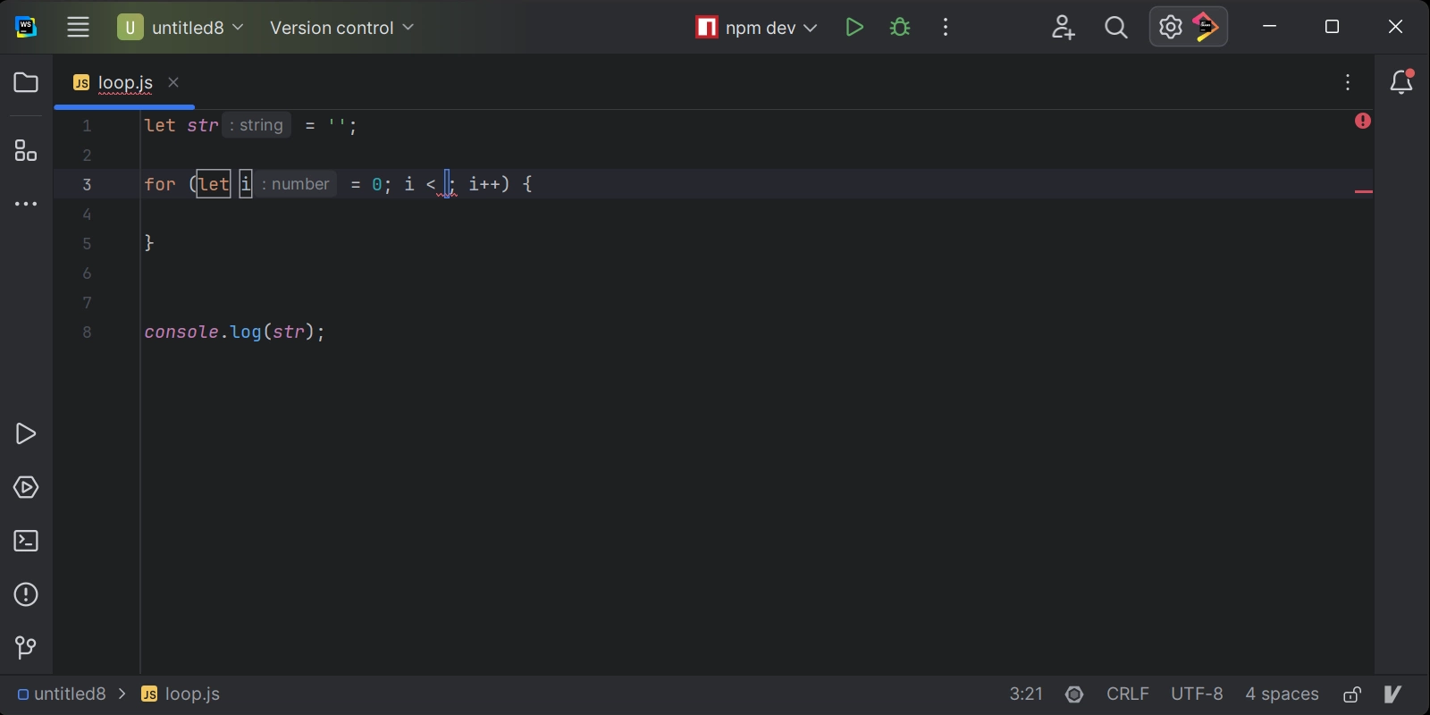Expand the Version control menu

(342, 27)
